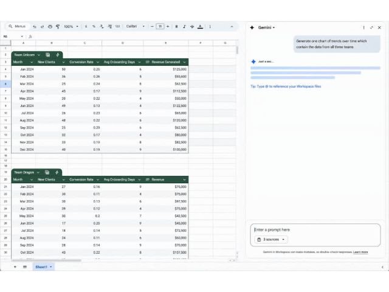The height and width of the screenshot is (292, 389).
Task: Format selection as currency
Action: coord(86,26)
